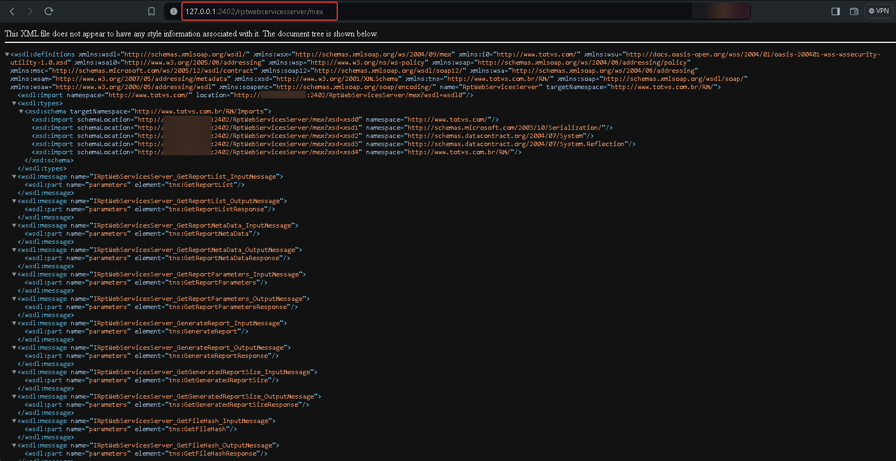The height and width of the screenshot is (461, 896).
Task: Click the xsd1 Serialization import line
Action: 322,128
